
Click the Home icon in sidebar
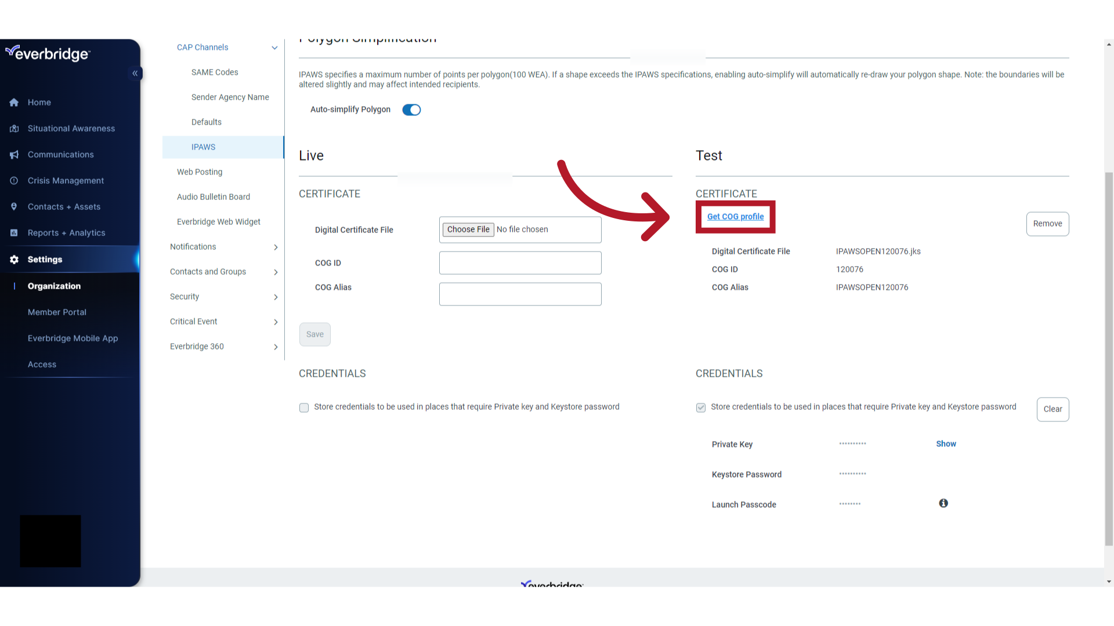(x=14, y=102)
